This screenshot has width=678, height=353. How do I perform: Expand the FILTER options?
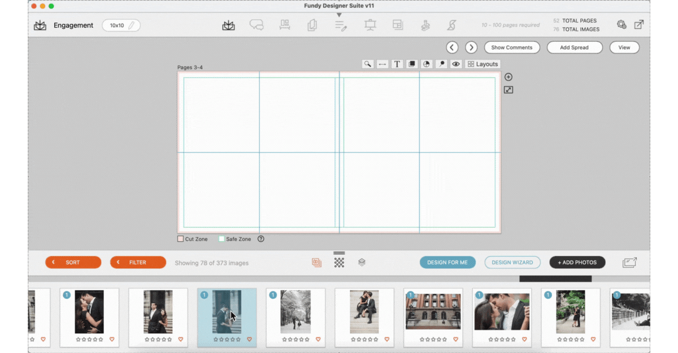pos(138,263)
